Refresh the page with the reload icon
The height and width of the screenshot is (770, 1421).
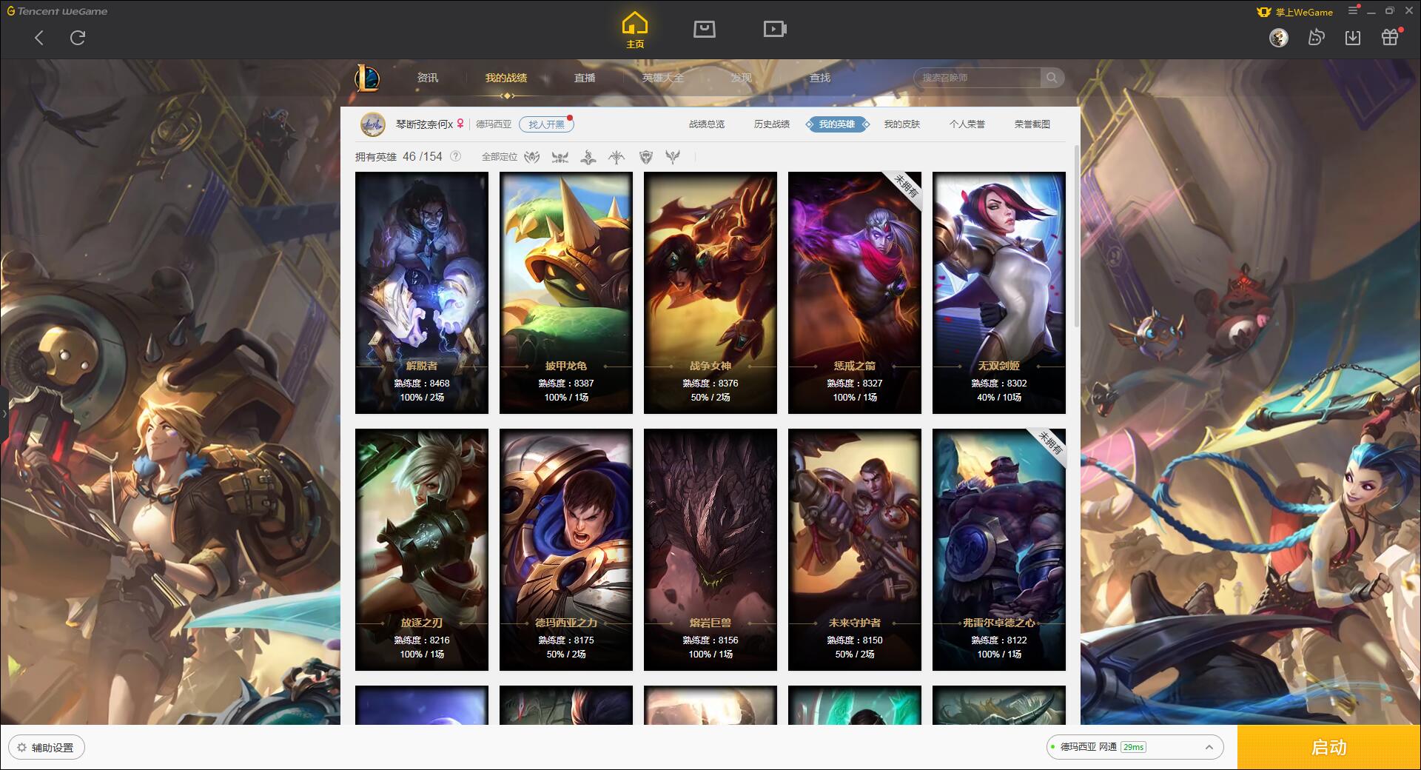(x=78, y=38)
